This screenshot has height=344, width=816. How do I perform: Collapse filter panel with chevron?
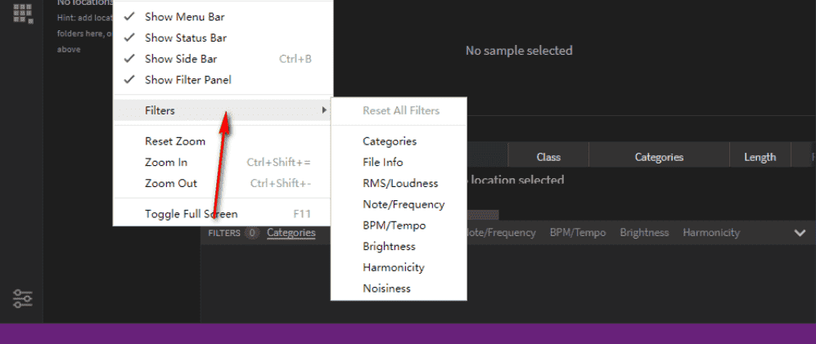click(x=800, y=233)
